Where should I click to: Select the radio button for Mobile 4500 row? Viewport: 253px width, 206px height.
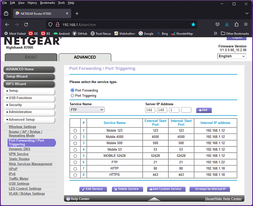(x=75, y=137)
